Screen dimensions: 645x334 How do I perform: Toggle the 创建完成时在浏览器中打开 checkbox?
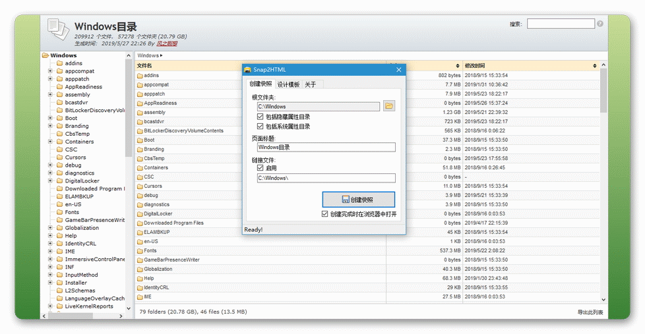324,213
